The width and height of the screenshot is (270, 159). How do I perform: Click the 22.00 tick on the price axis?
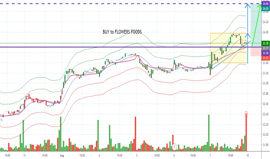click(x=266, y=135)
